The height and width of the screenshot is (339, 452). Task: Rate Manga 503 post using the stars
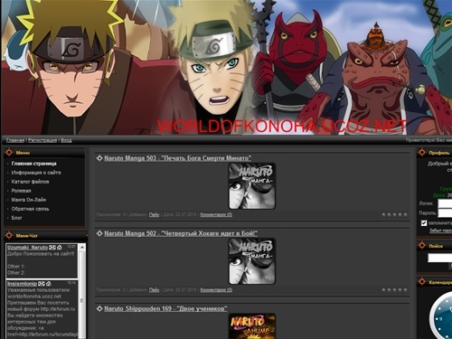click(x=394, y=214)
